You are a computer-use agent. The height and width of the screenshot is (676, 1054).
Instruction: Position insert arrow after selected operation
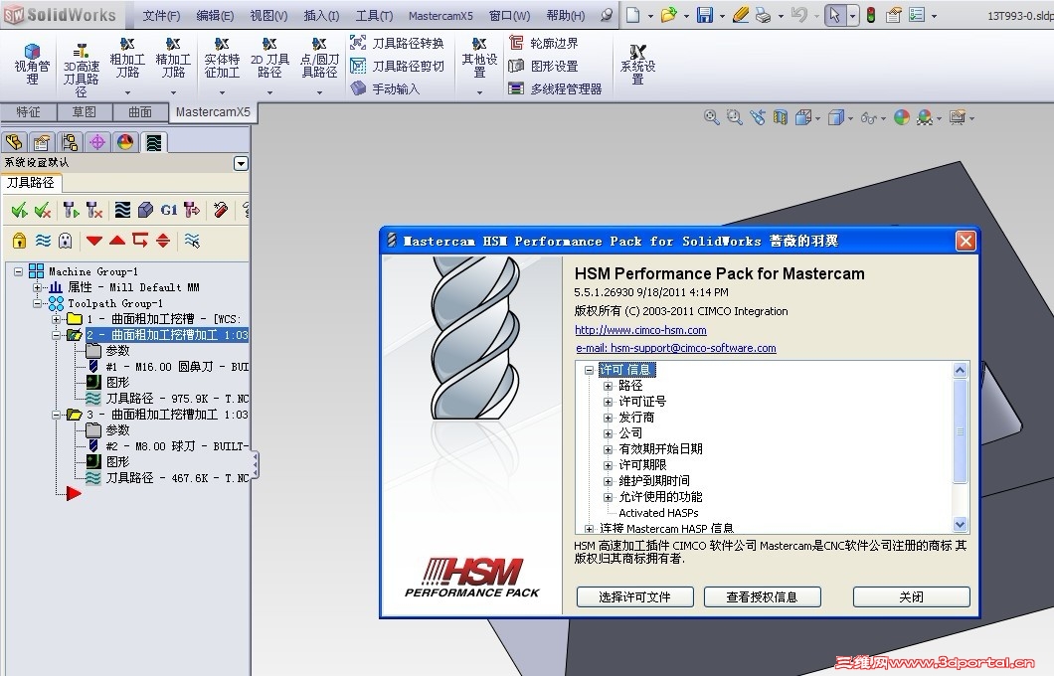point(140,240)
